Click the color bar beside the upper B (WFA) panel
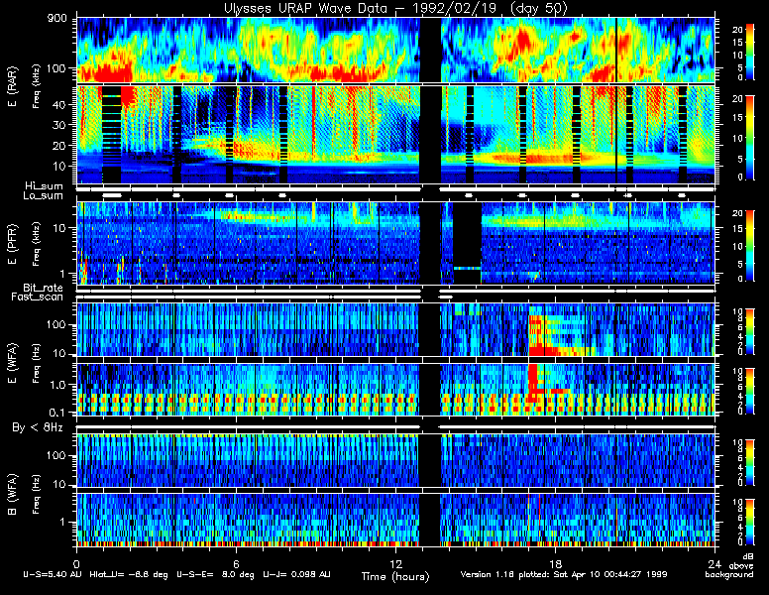This screenshot has height=595, width=769. point(750,462)
